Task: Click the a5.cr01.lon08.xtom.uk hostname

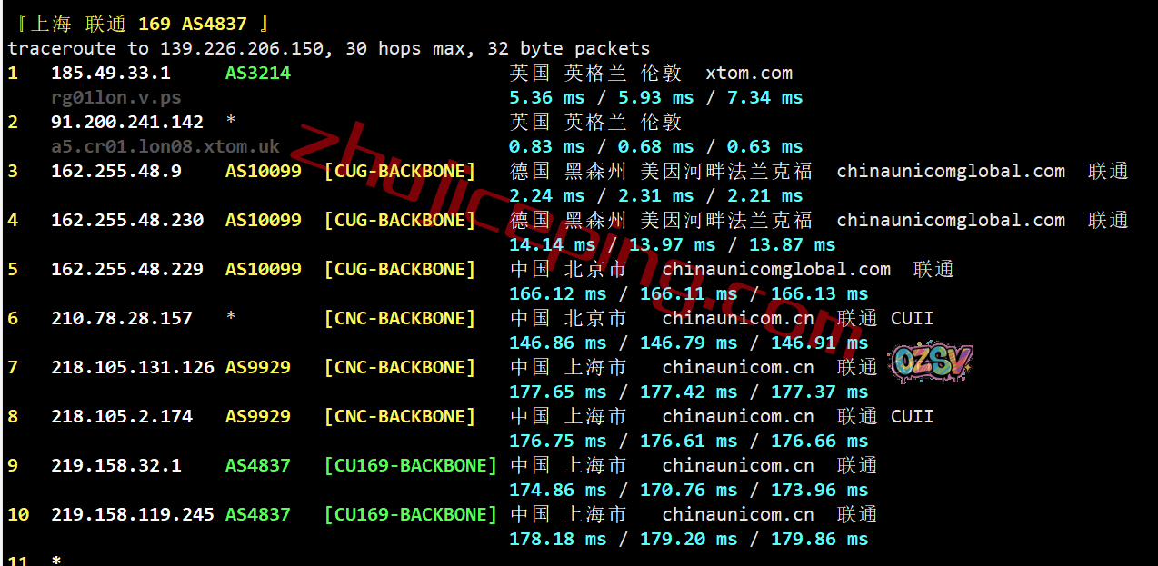Action: pos(165,146)
